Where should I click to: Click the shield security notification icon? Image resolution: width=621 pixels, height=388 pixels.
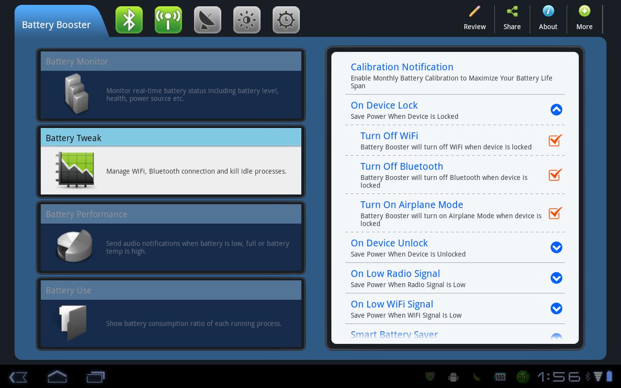430,377
